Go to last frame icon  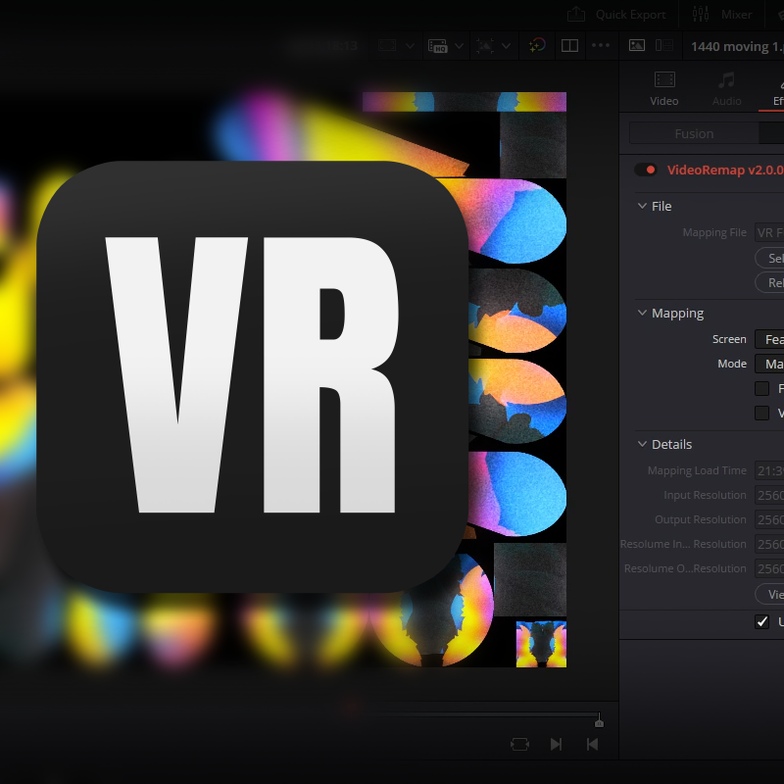click(556, 744)
